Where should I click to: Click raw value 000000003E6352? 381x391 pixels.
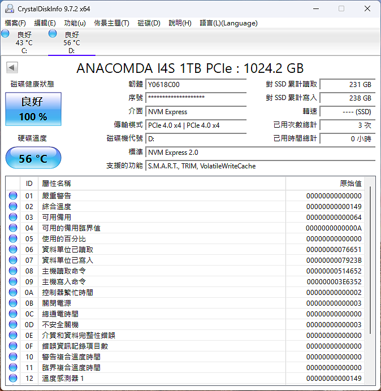click(334, 282)
